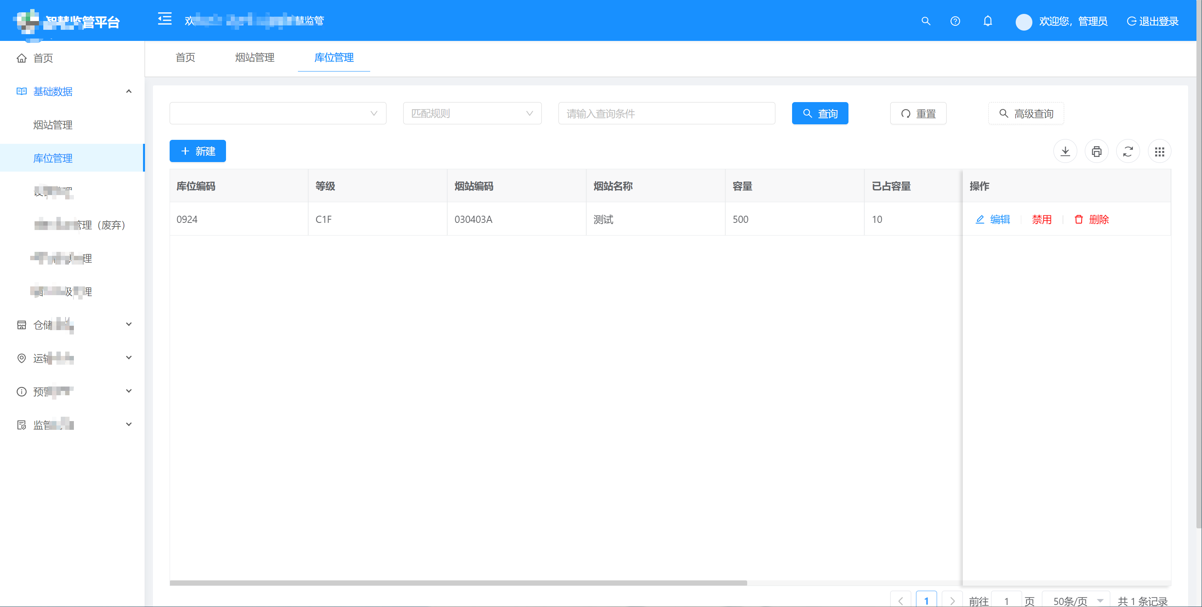This screenshot has width=1202, height=607.
Task: Select 库位管理 sidebar item
Action: pyautogui.click(x=72, y=158)
